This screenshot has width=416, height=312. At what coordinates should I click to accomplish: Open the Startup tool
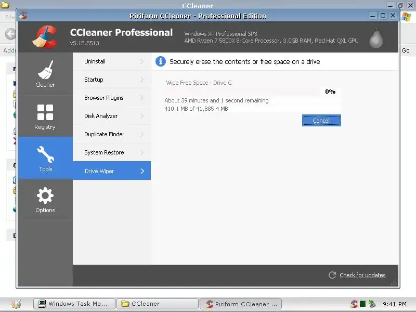pyautogui.click(x=112, y=80)
